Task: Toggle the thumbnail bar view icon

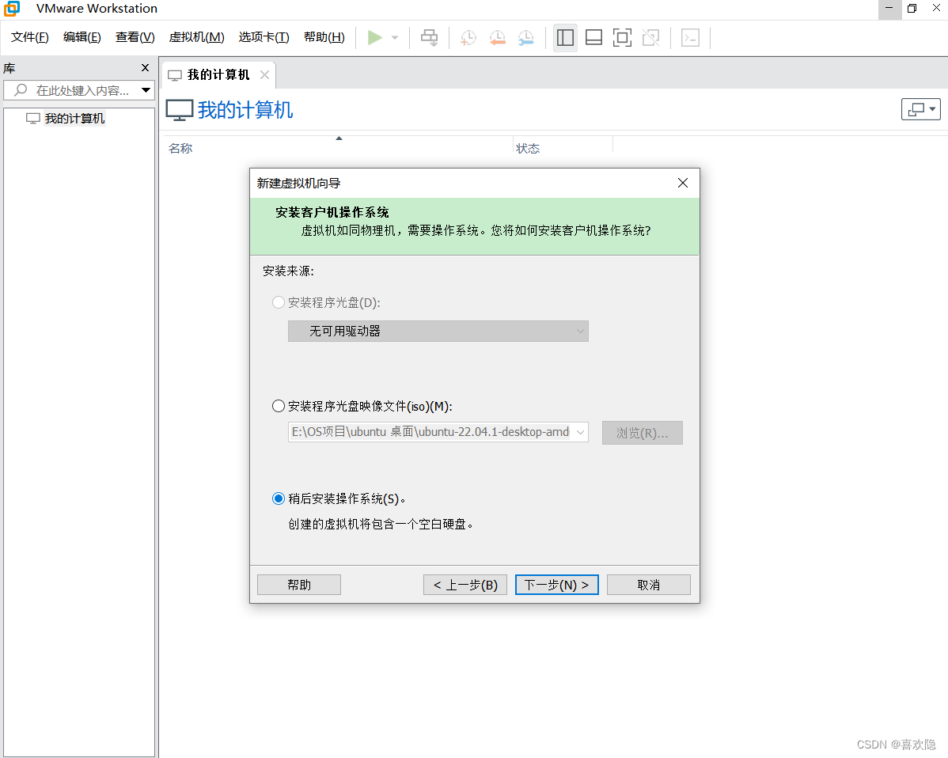Action: pyautogui.click(x=593, y=37)
